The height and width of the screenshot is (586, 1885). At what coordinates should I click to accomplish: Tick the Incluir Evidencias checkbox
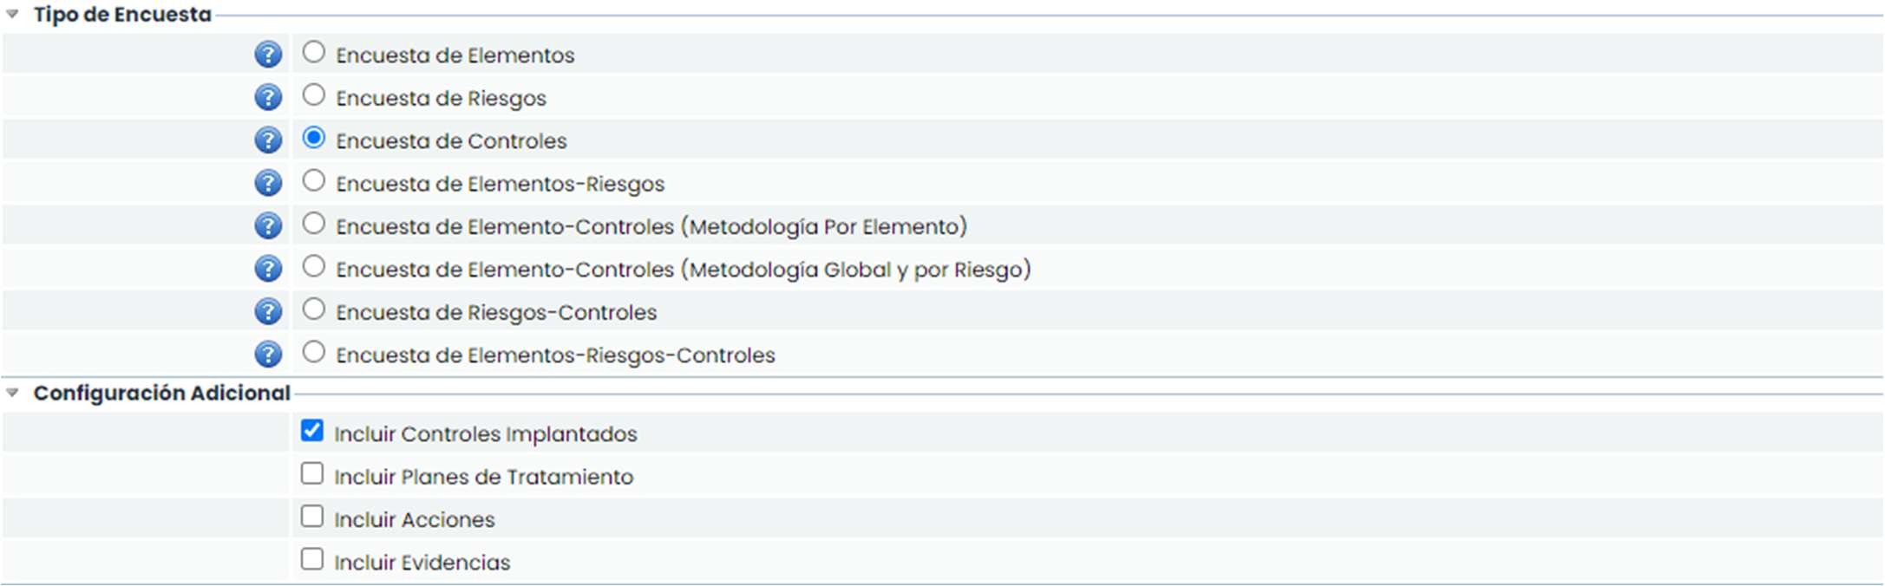click(x=312, y=559)
